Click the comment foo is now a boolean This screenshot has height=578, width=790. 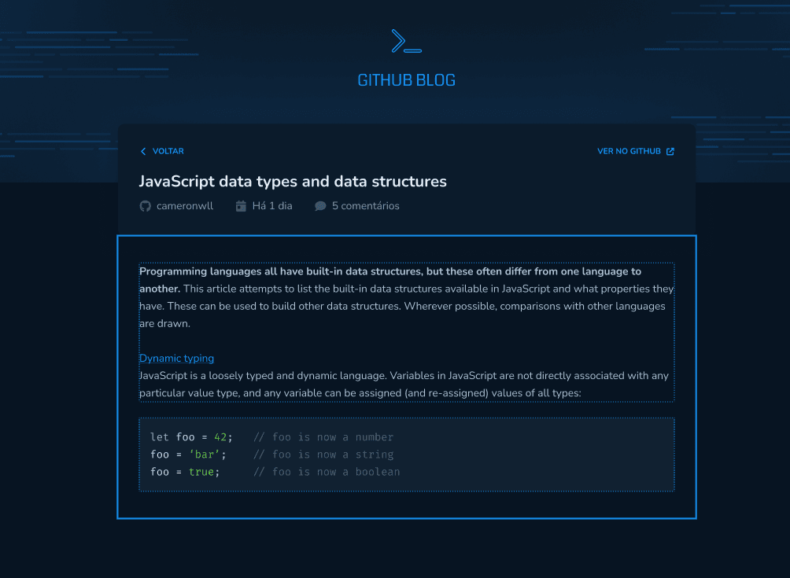[x=327, y=472]
